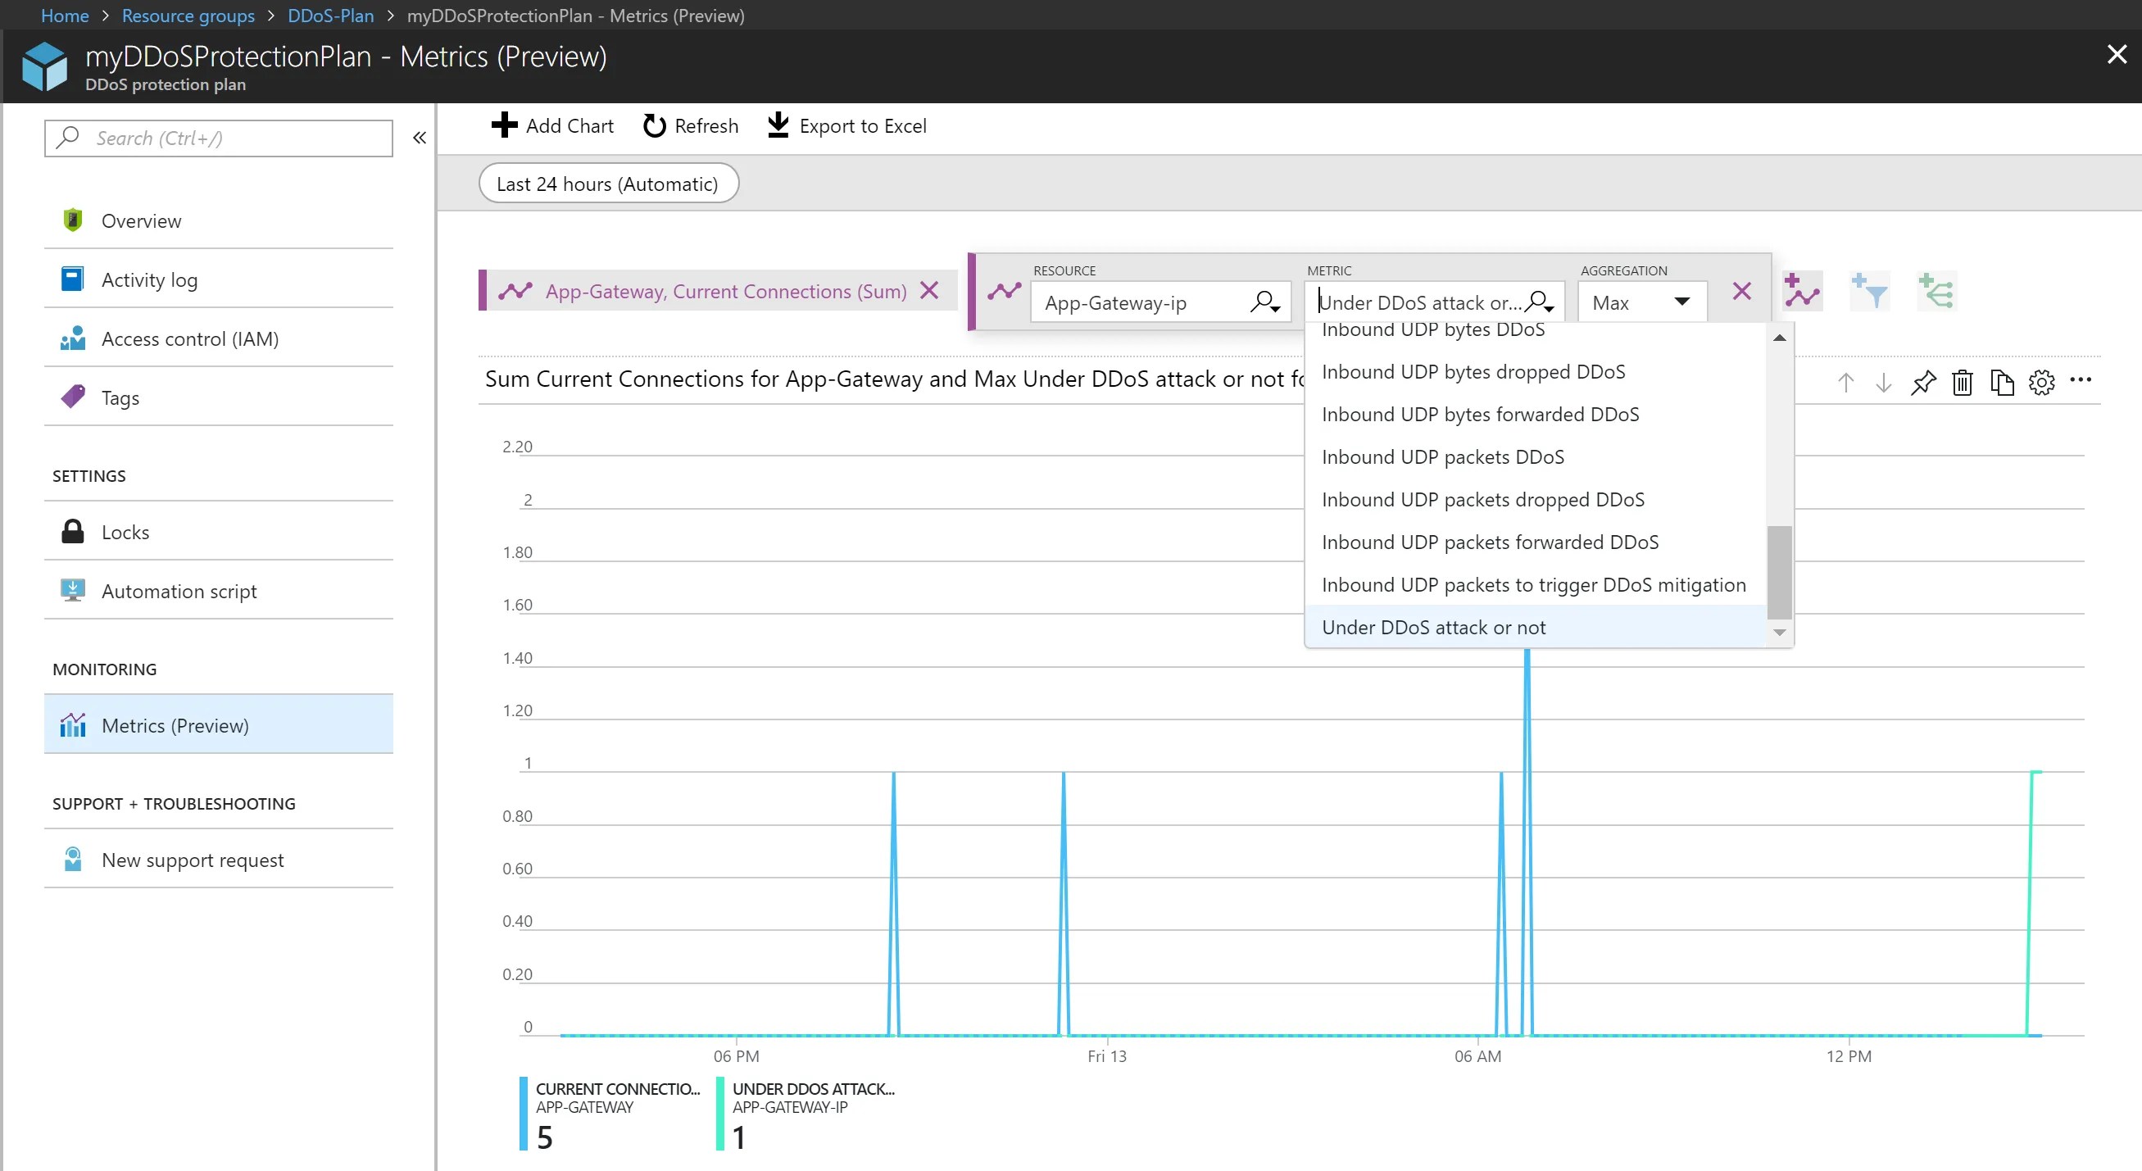Click the Apply splitting icon
The height and width of the screenshot is (1171, 2142).
coord(1936,291)
